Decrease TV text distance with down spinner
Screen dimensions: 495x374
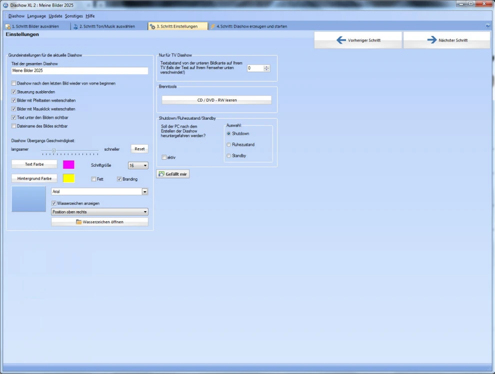266,70
